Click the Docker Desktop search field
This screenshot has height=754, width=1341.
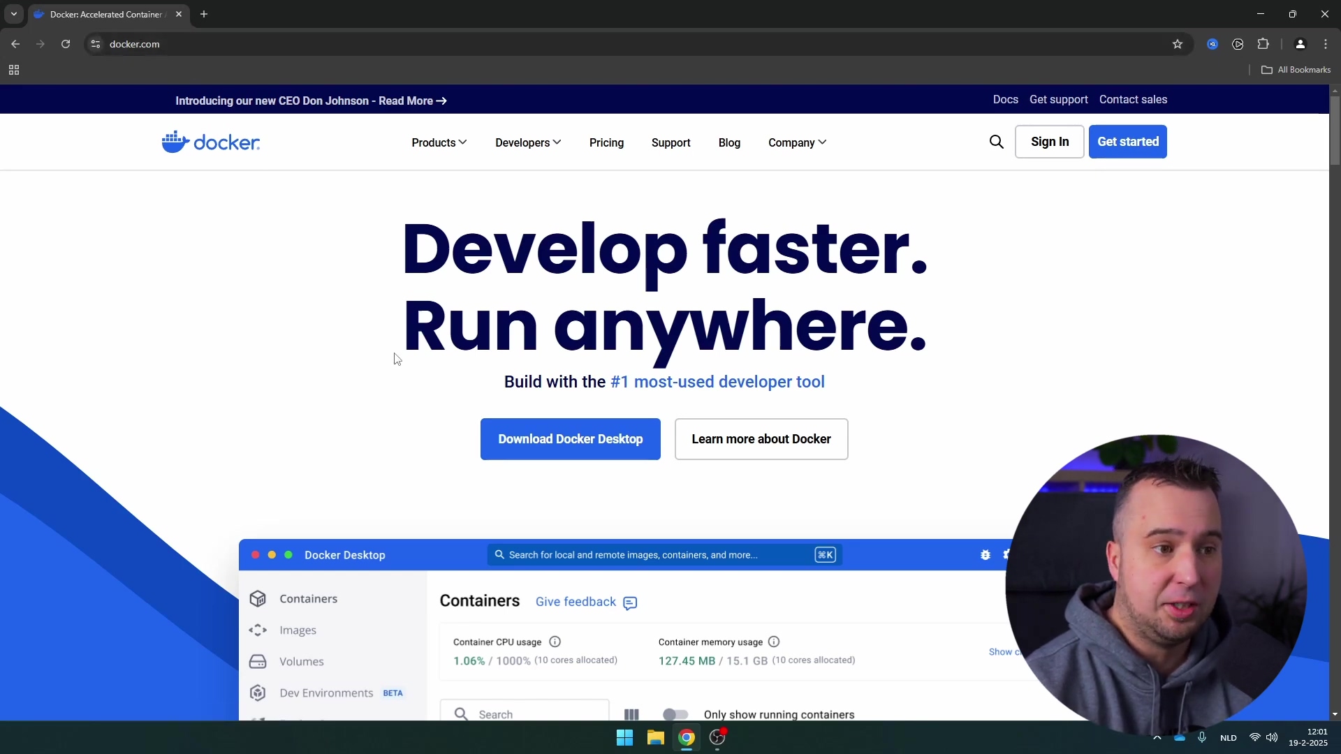coord(664,555)
